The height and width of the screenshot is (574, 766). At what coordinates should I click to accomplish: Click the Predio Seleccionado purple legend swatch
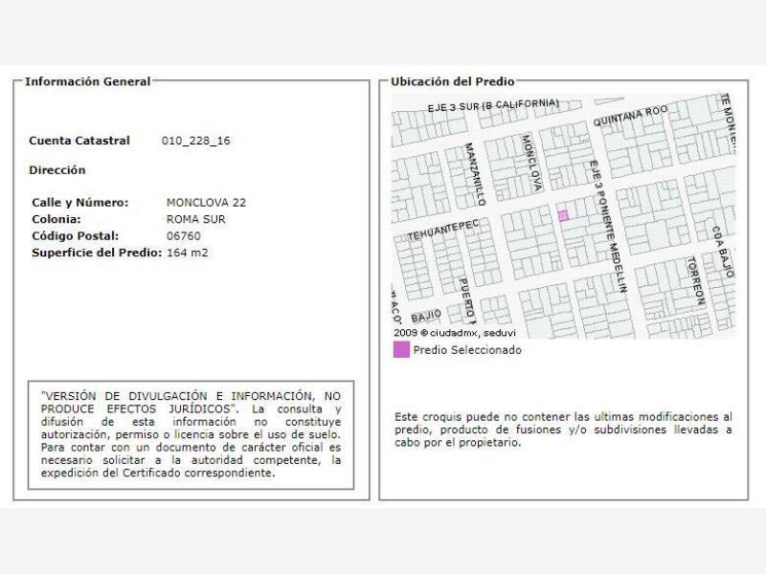[x=401, y=349]
